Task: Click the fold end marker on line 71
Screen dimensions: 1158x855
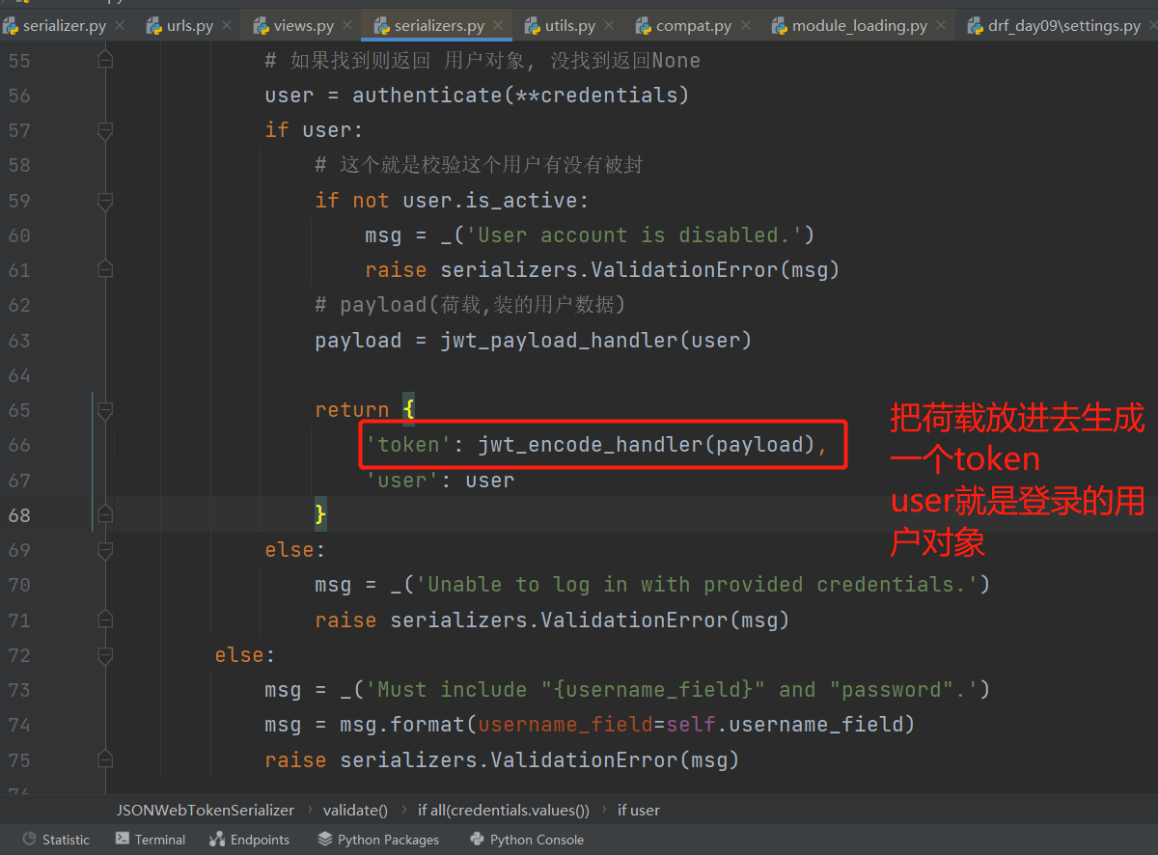Action: (105, 621)
